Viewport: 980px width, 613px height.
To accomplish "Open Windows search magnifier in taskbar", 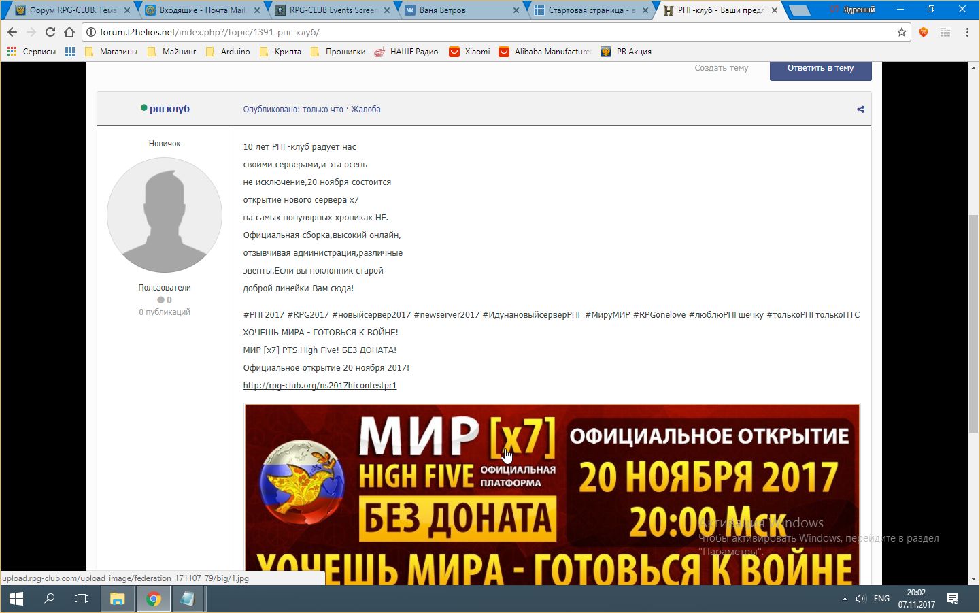I will [49, 599].
